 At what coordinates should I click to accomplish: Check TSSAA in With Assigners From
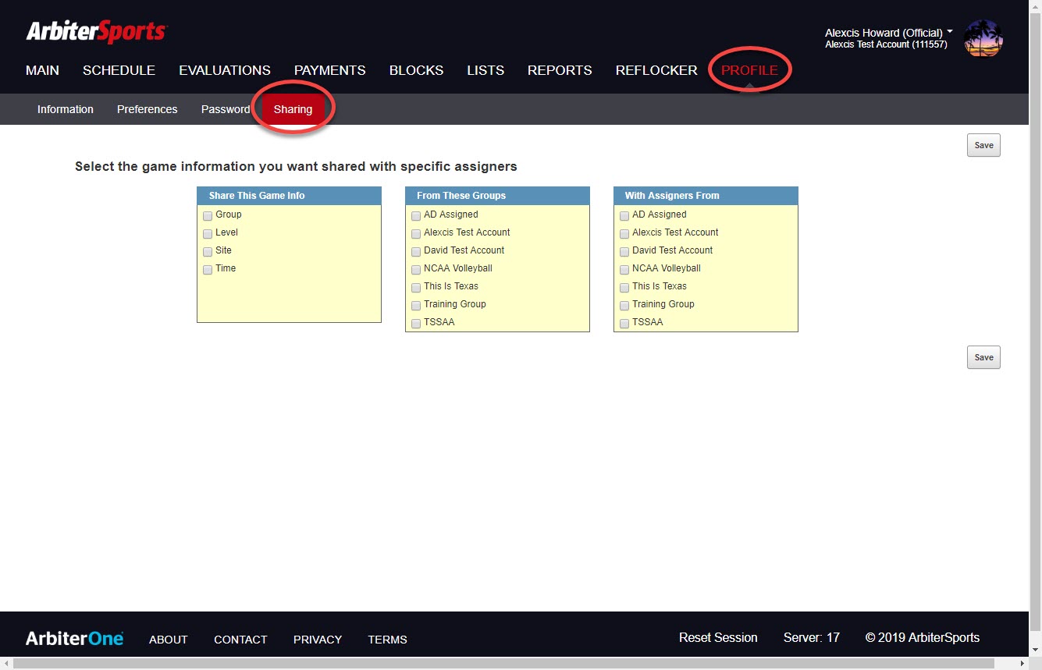pyautogui.click(x=624, y=324)
